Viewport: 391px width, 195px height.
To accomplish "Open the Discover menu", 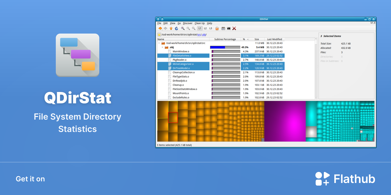I will [188, 23].
